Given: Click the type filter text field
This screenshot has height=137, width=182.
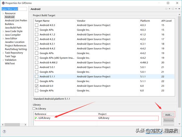Looking at the screenshot, I should [x=14, y=9].
